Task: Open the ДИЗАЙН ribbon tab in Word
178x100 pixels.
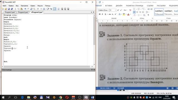Action: [119, 6]
